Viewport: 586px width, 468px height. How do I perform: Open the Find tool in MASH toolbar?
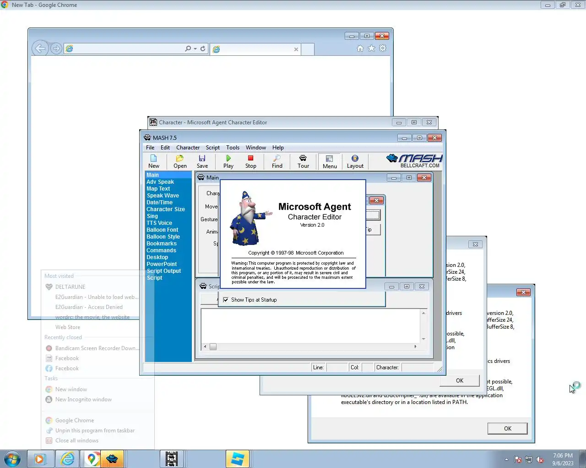point(277,161)
